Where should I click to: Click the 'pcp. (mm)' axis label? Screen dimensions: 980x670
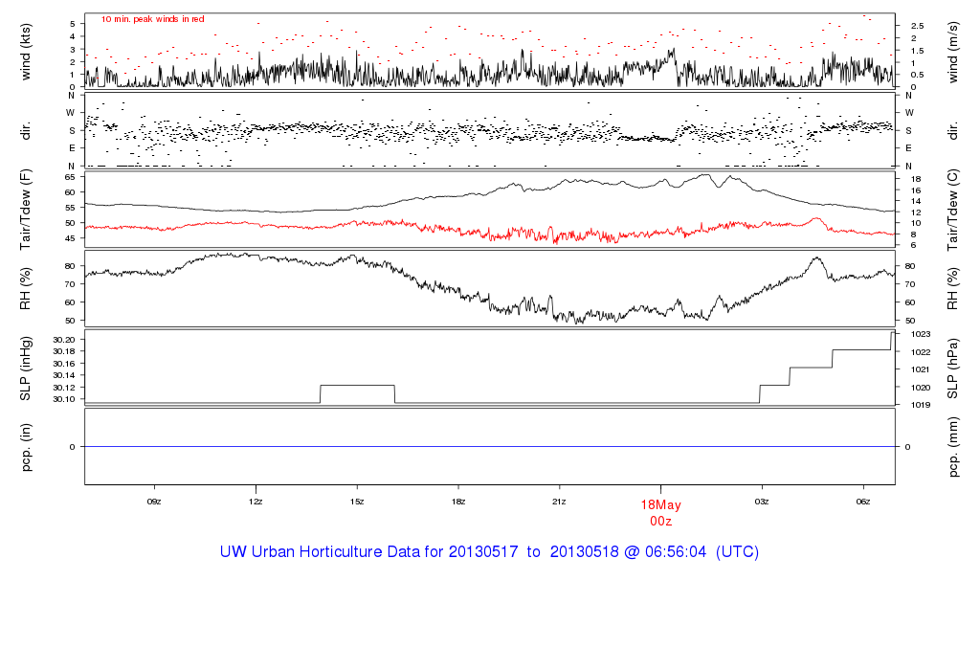[x=952, y=447]
